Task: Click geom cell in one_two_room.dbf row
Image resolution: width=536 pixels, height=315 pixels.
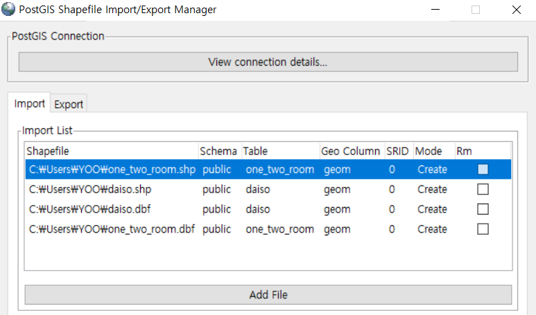Action: pyautogui.click(x=337, y=229)
